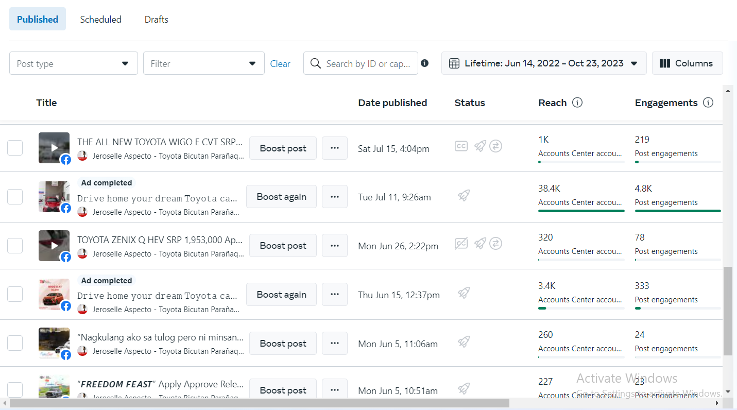Click the crosspost icon on Jul 15 post

pyautogui.click(x=495, y=146)
